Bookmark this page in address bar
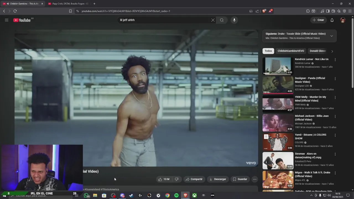Screen dimensions: 354x199 click(x=70, y=11)
